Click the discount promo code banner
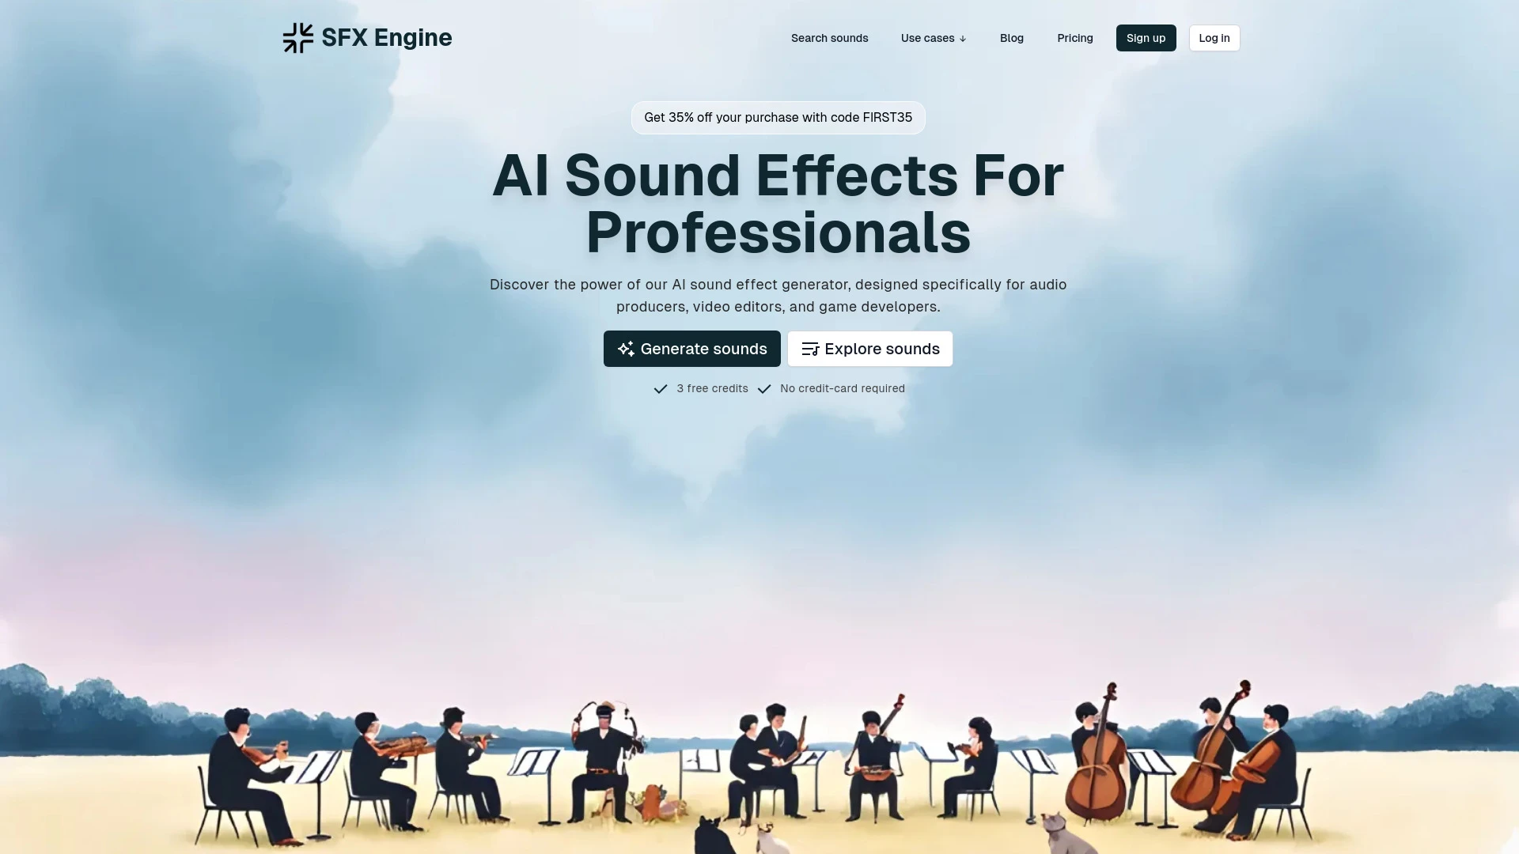Screen dimensions: 1519x854 pos(777,117)
